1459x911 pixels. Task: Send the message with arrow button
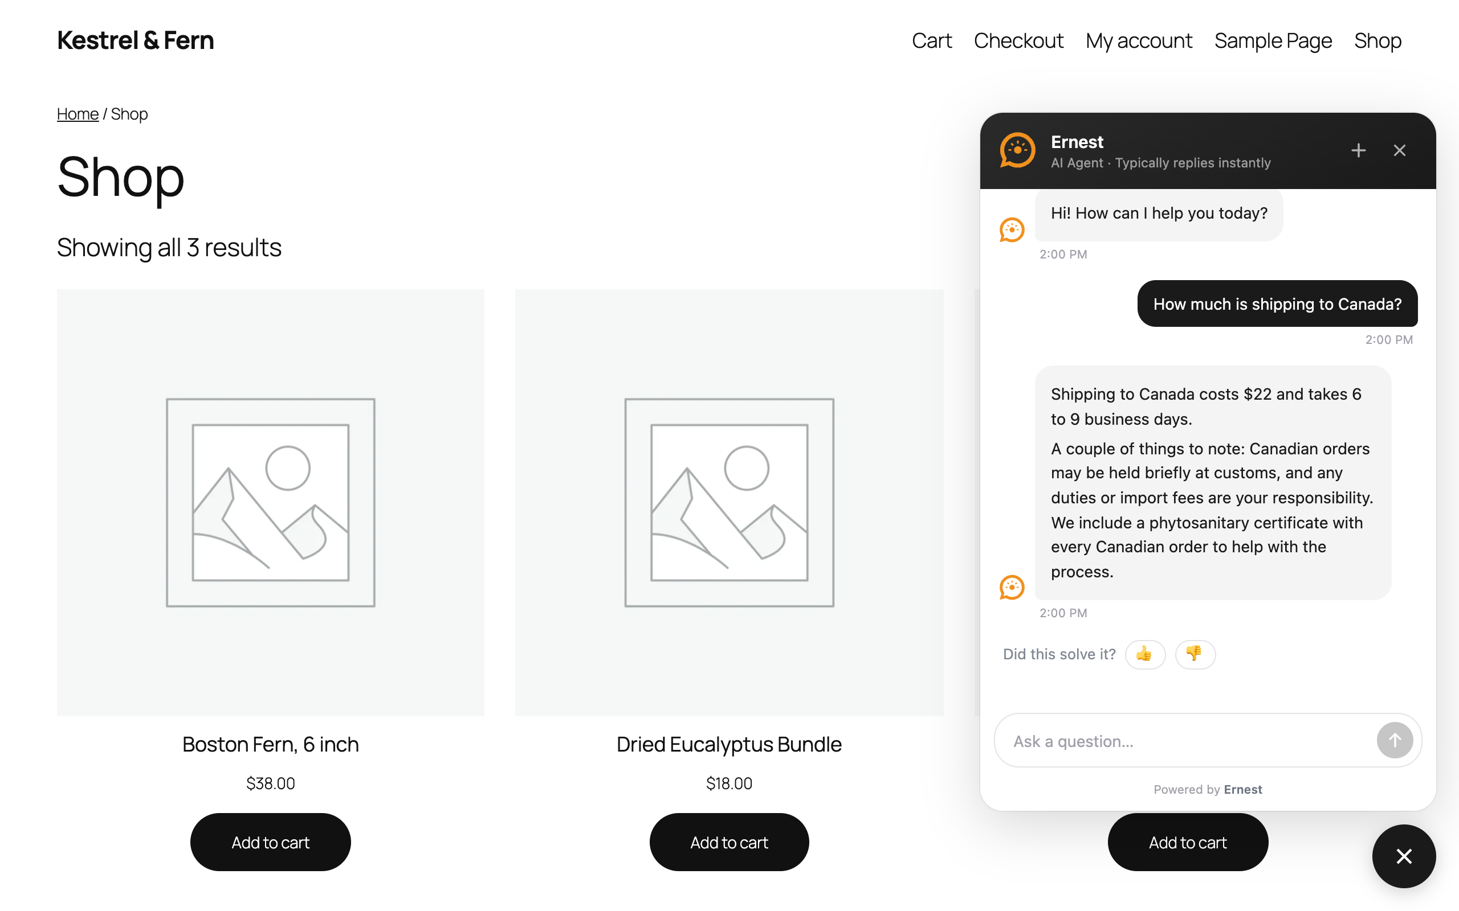[x=1395, y=741]
